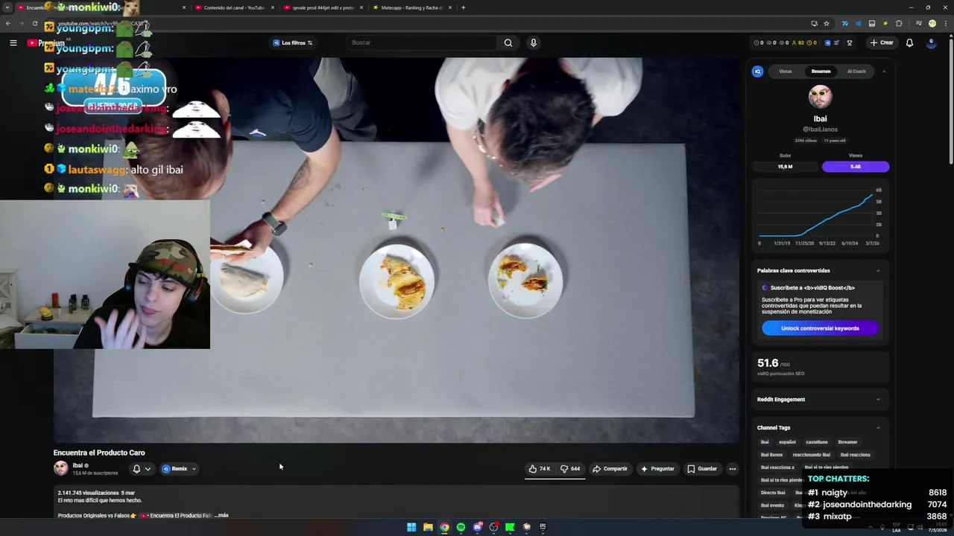954x536 pixels.
Task: Click the '@IbaiLlanos' handle text
Action: [820, 130]
